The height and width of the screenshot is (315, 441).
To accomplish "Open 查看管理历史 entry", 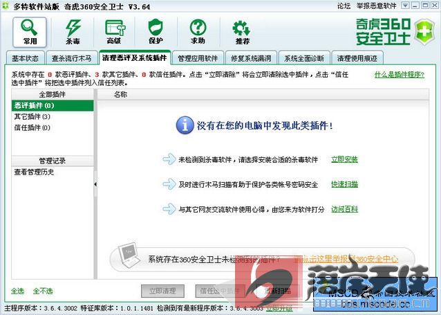I will click(53, 172).
